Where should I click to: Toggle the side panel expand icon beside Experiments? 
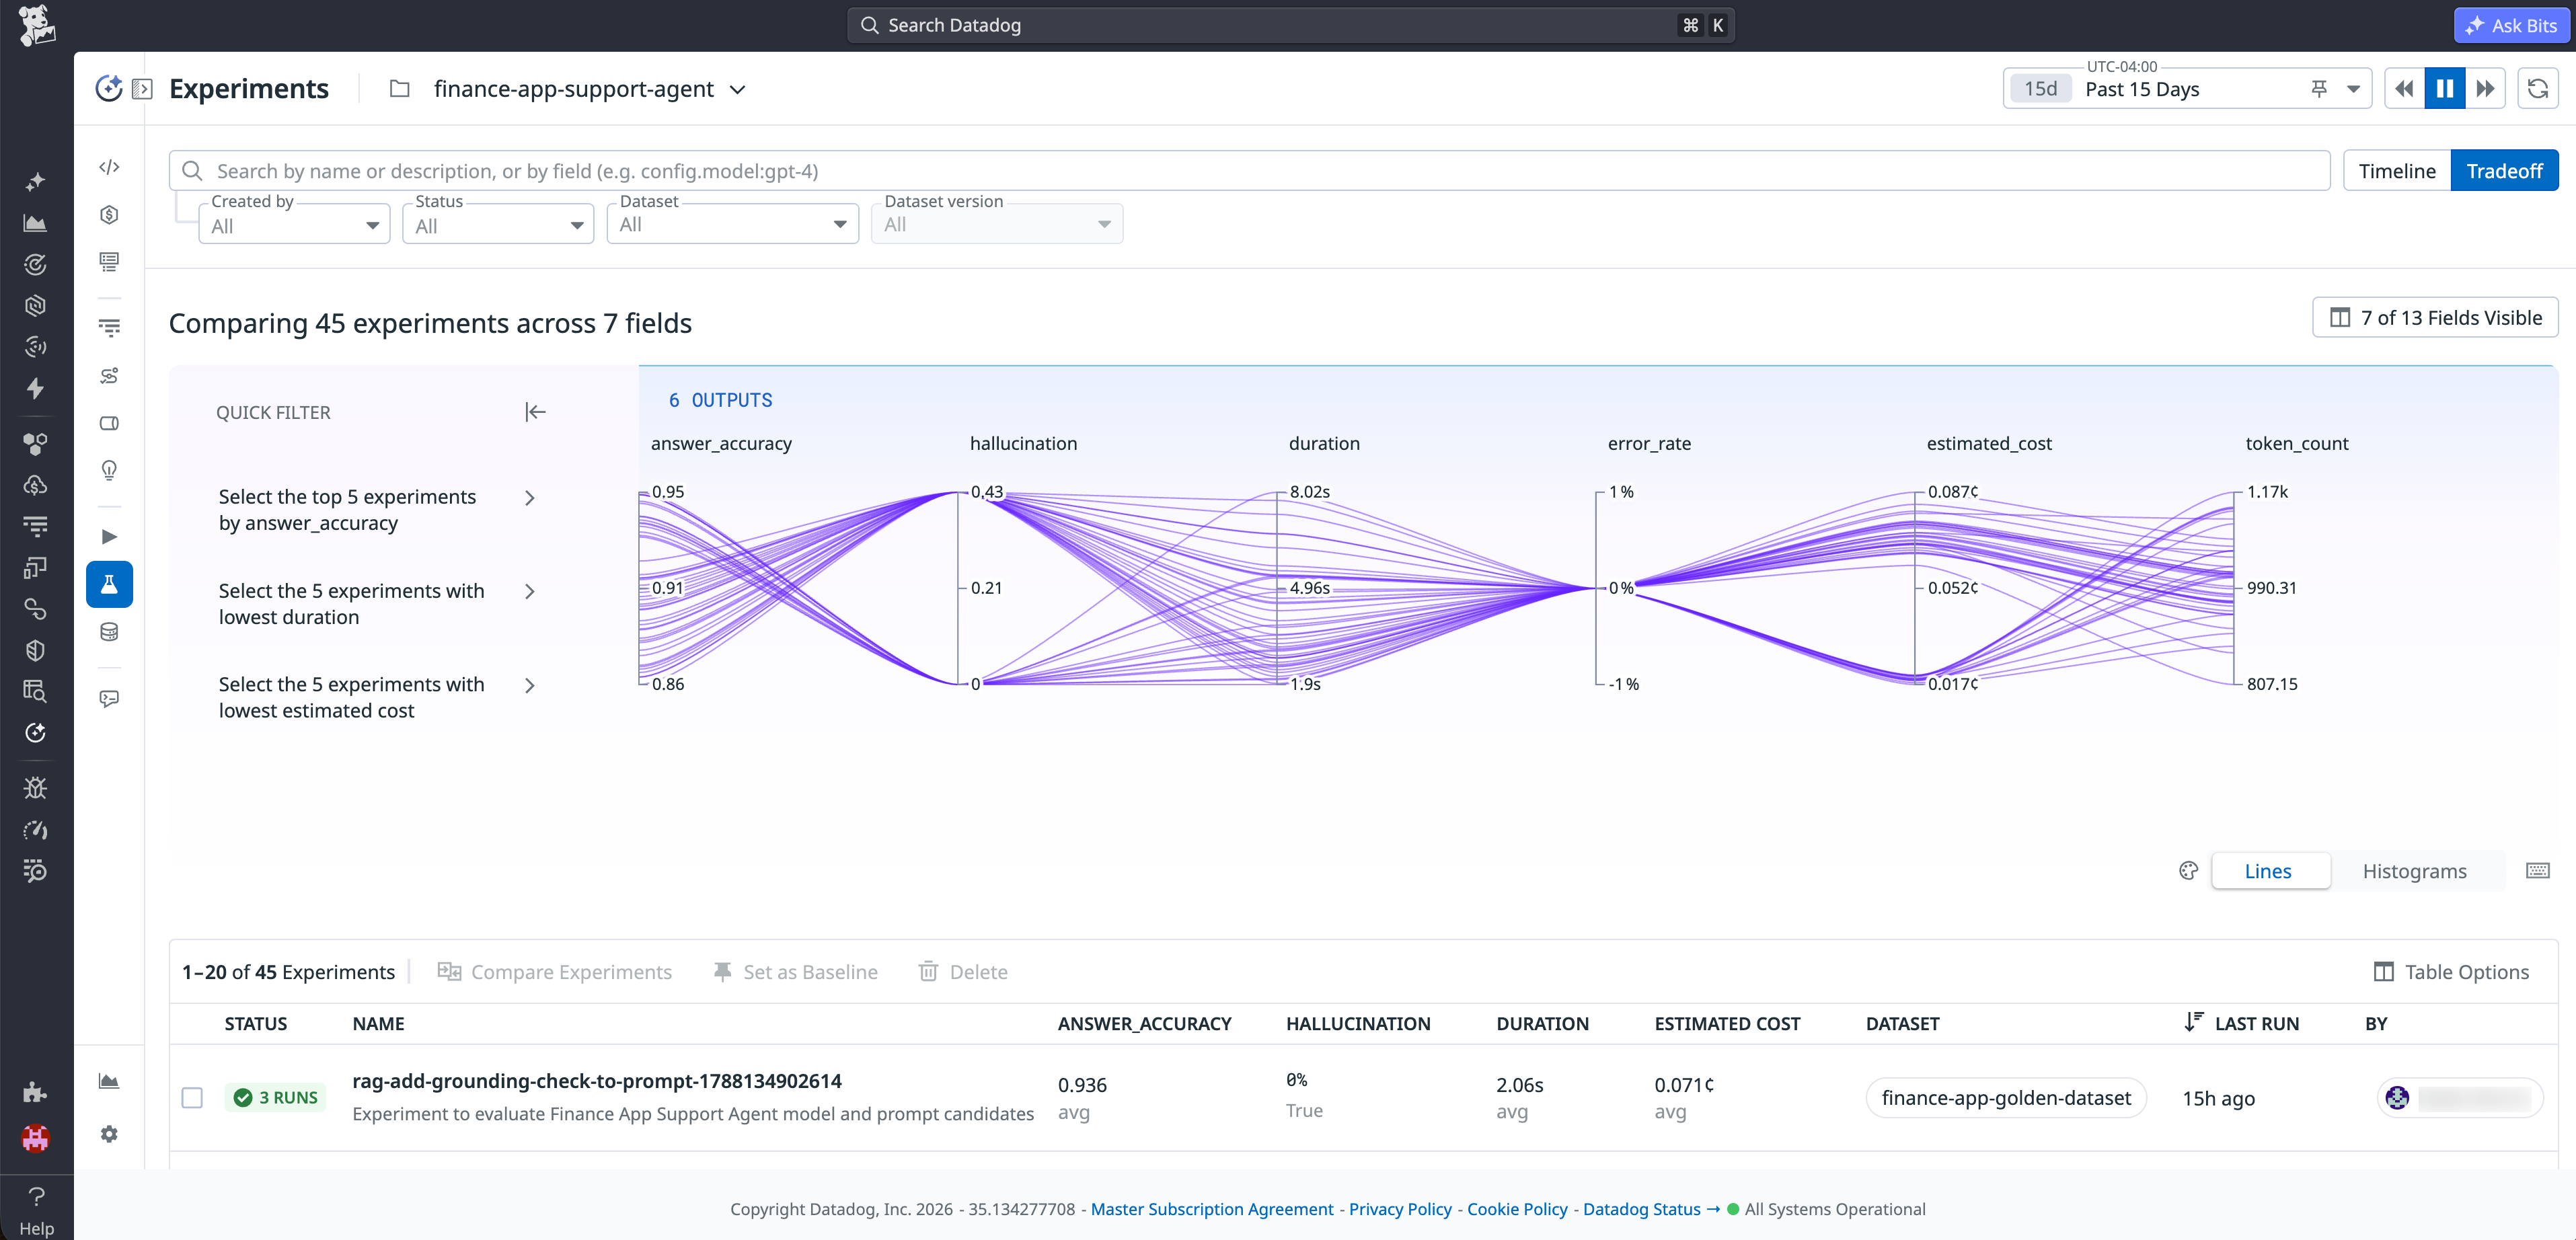pos(143,89)
